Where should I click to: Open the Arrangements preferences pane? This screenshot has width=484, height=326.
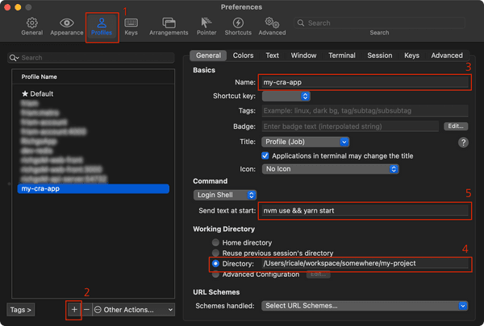169,27
